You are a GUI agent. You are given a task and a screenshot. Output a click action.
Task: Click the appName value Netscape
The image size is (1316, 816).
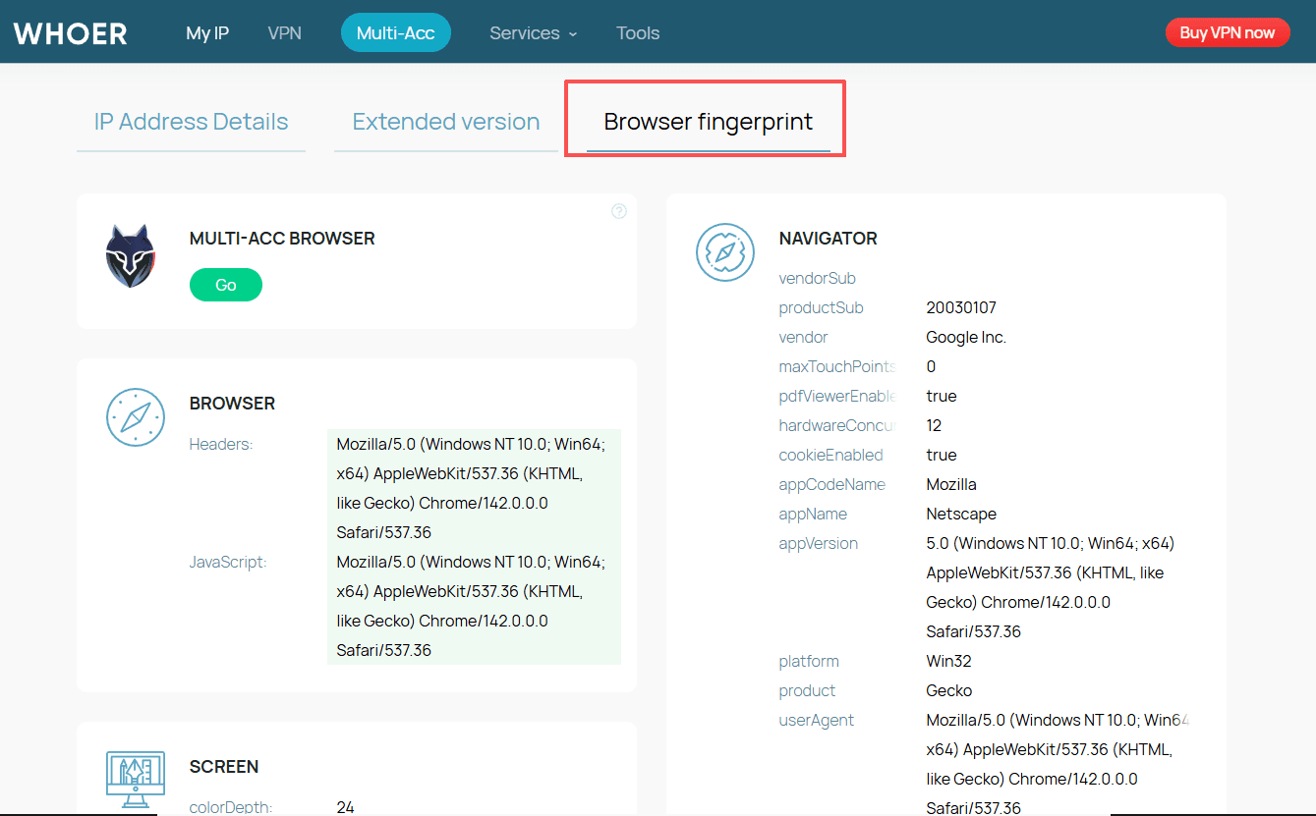click(961, 514)
